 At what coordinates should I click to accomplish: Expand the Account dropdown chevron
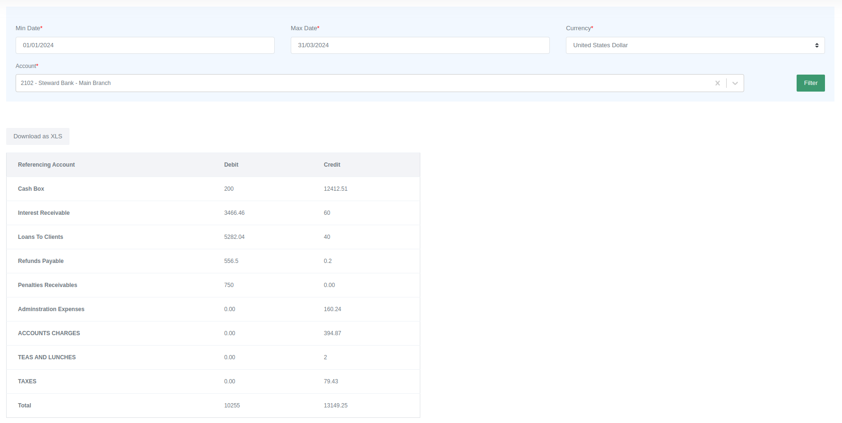pos(735,83)
